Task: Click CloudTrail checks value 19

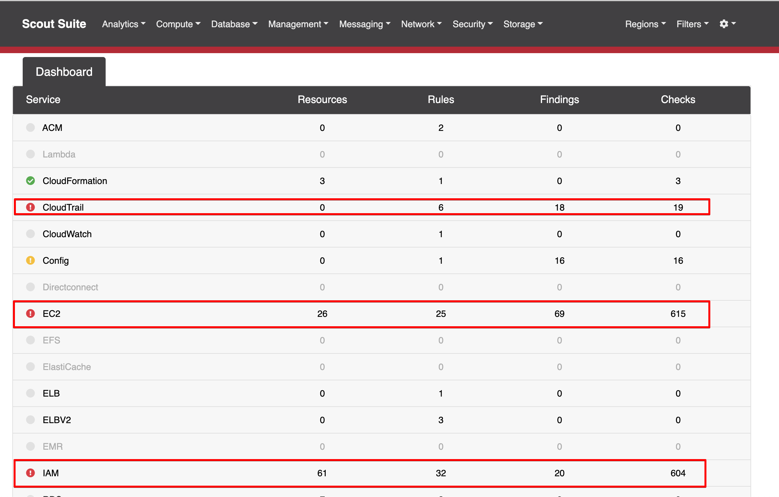Action: (x=678, y=207)
